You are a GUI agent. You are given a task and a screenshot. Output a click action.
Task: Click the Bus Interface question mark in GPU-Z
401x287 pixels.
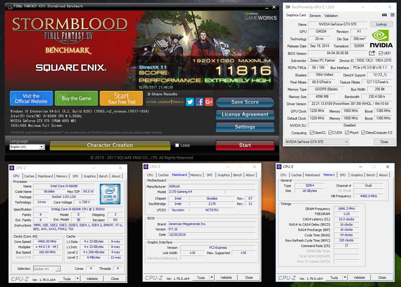[392, 68]
